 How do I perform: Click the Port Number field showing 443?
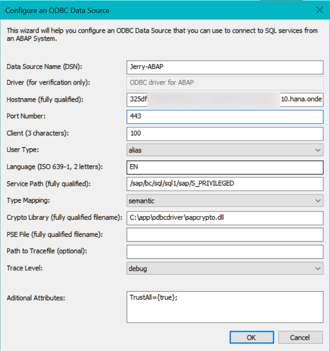[x=225, y=117]
